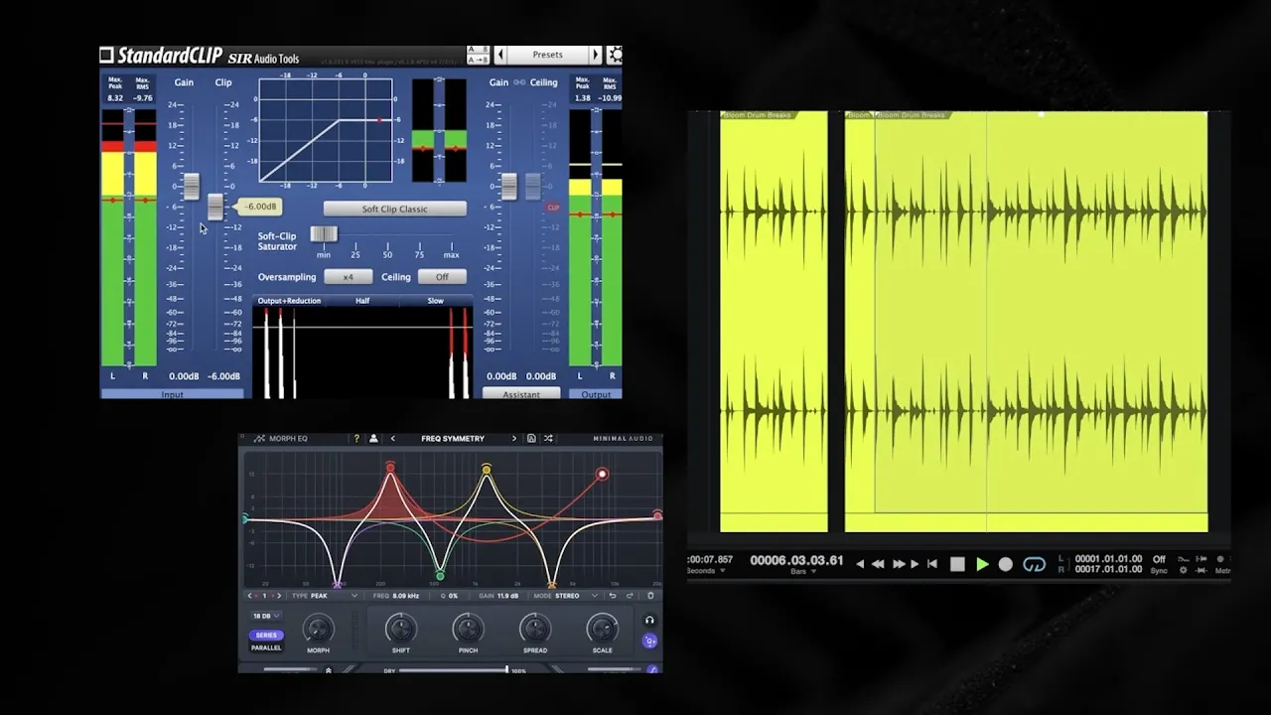Click the SCALE knob
This screenshot has height=715, width=1271.
(603, 628)
